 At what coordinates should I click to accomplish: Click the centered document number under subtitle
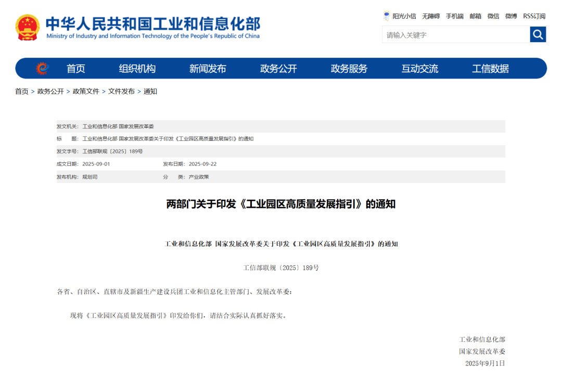tap(281, 268)
